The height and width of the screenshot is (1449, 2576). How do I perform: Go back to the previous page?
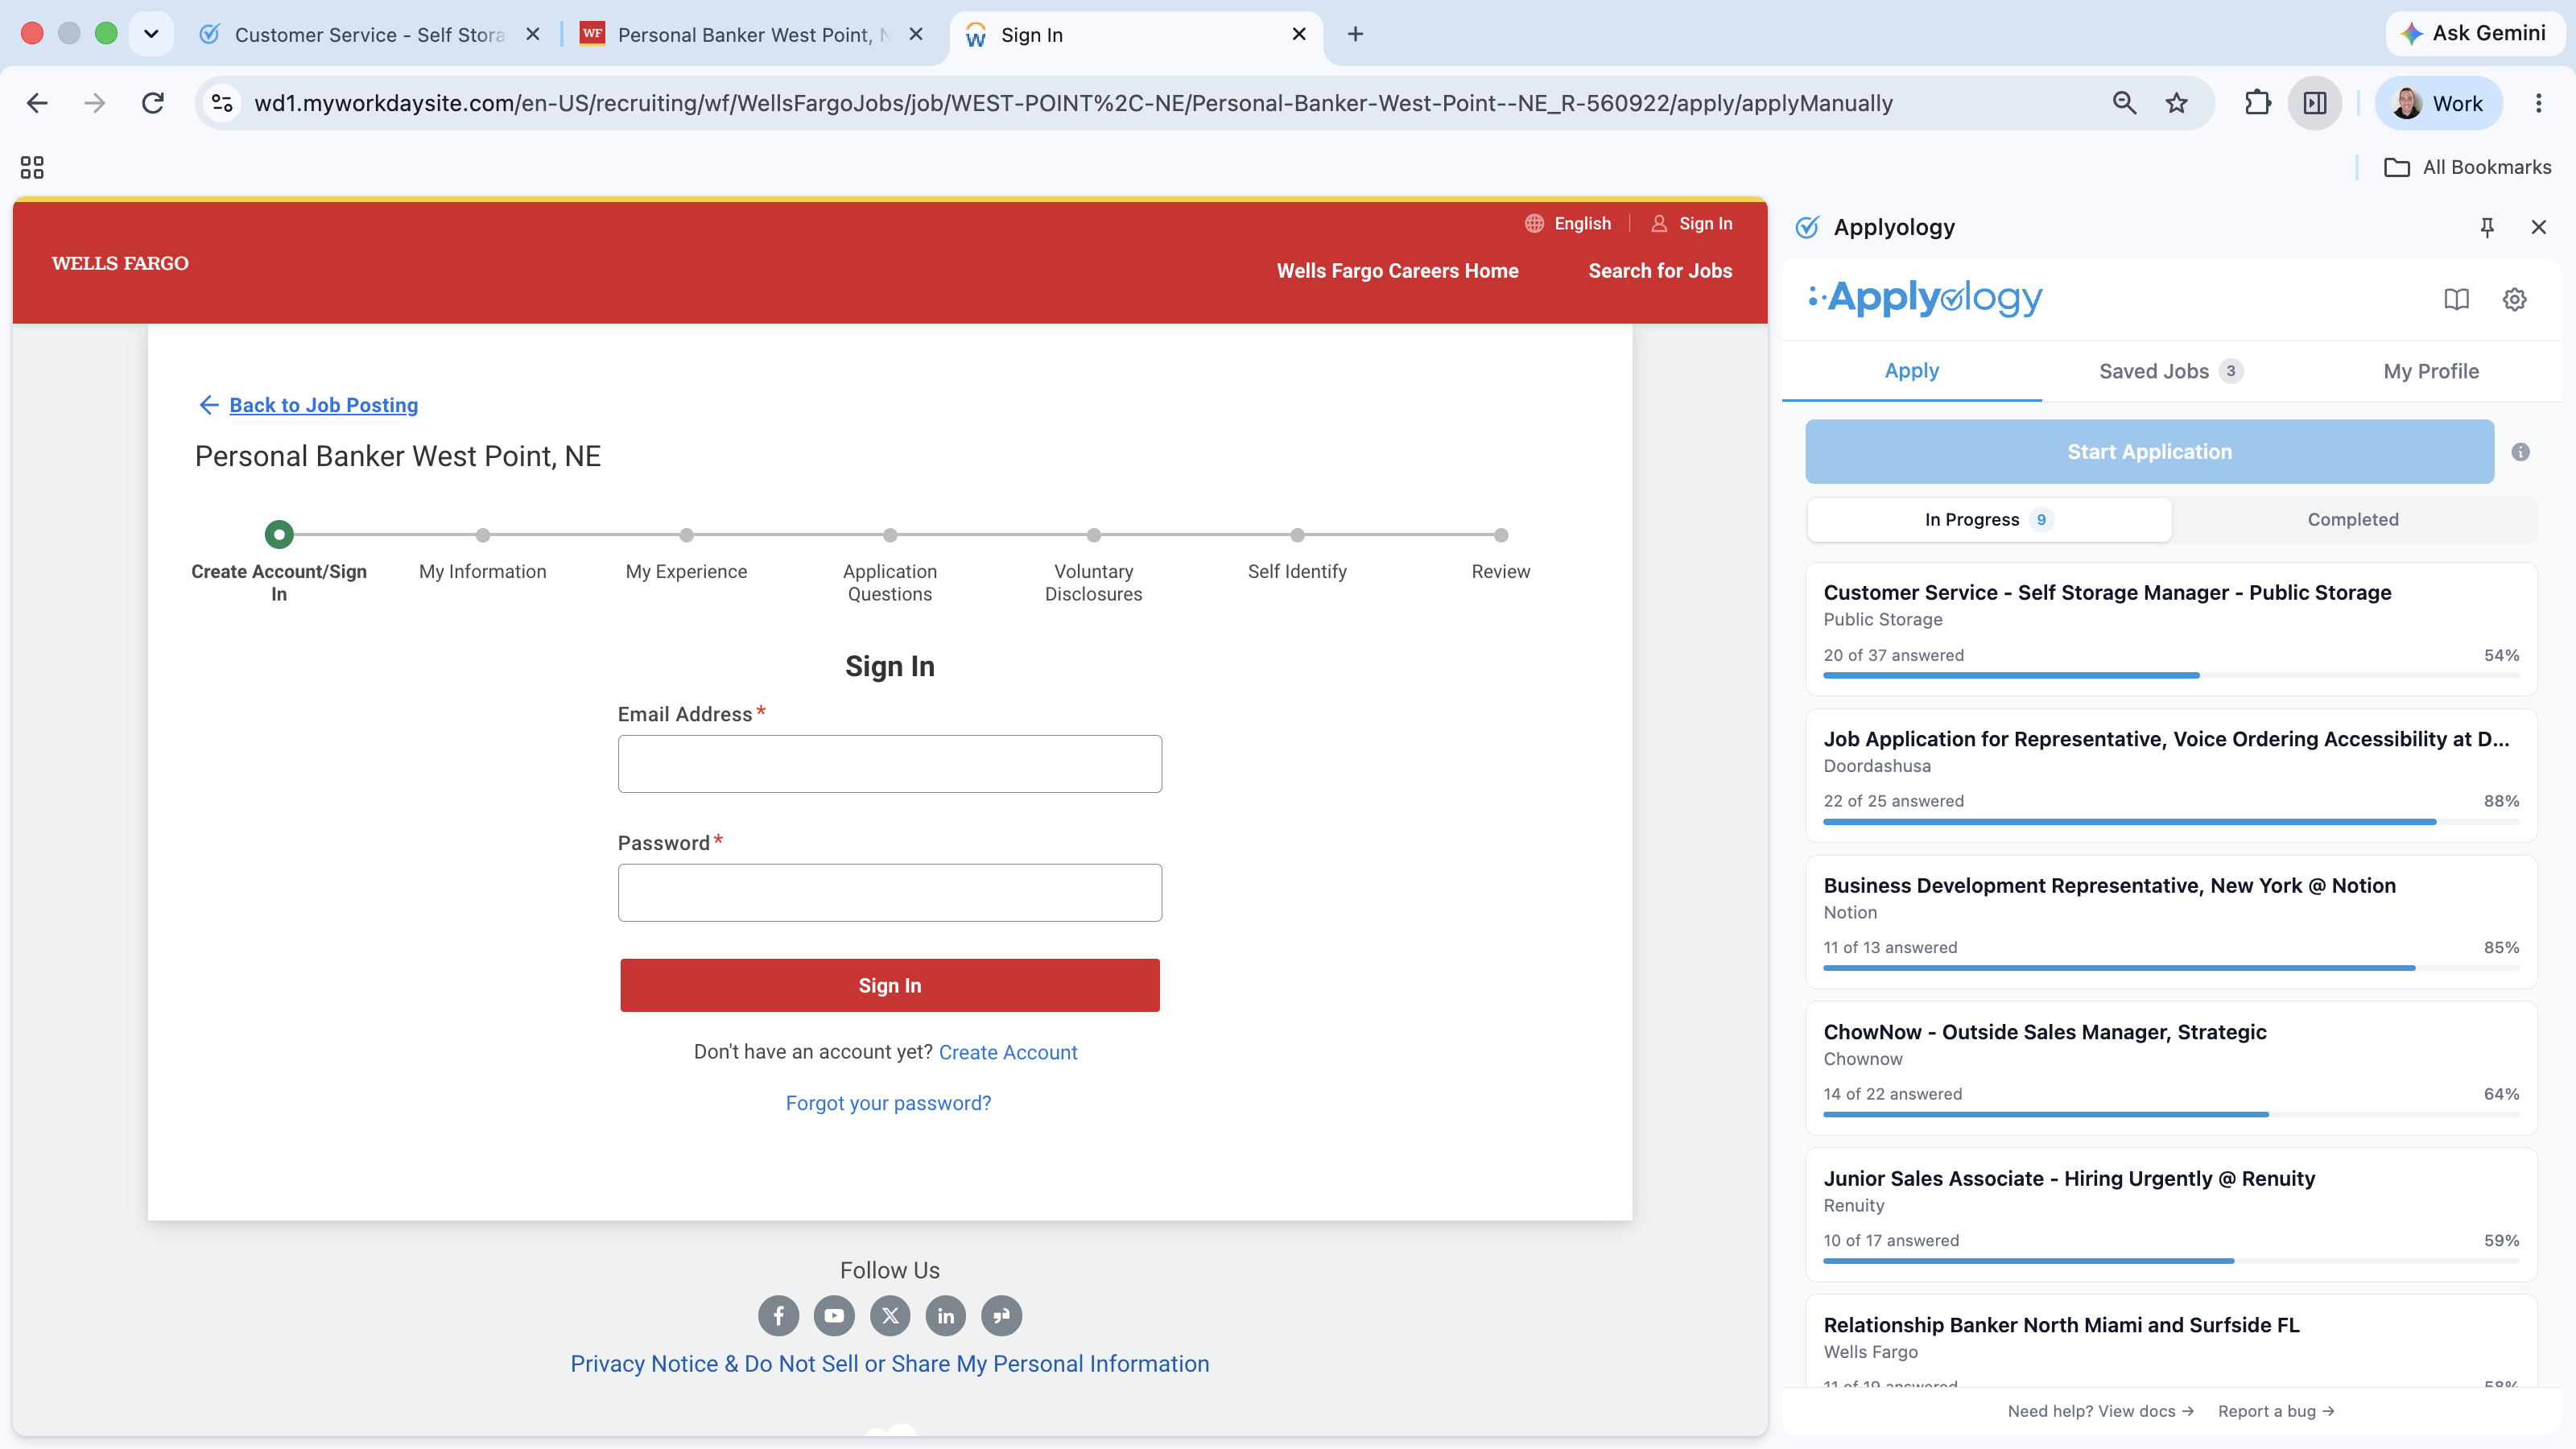[37, 103]
